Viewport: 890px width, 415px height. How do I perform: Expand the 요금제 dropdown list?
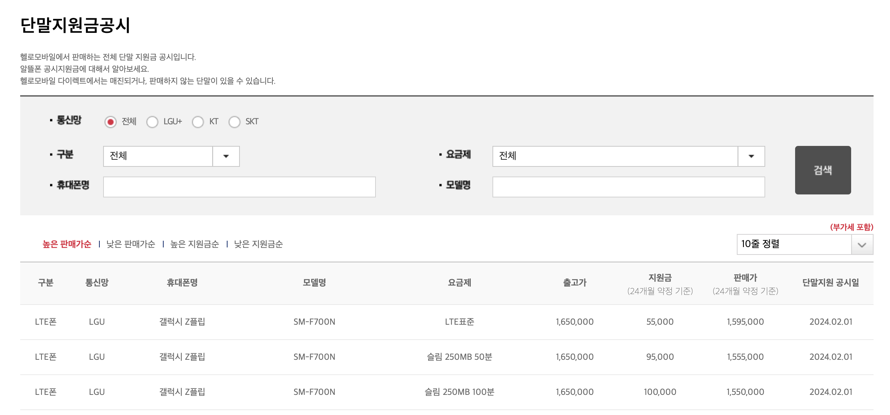(751, 156)
